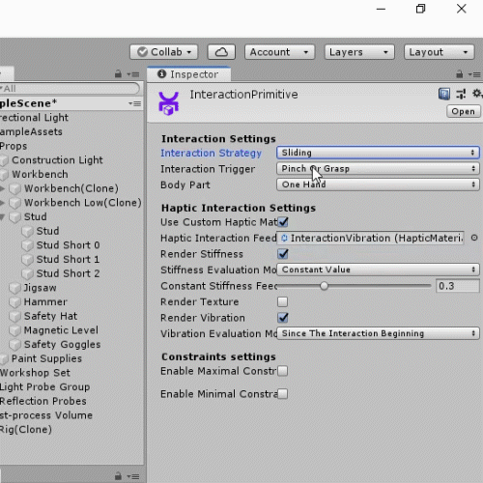Select the Workbench object in Hierarchy

click(40, 174)
